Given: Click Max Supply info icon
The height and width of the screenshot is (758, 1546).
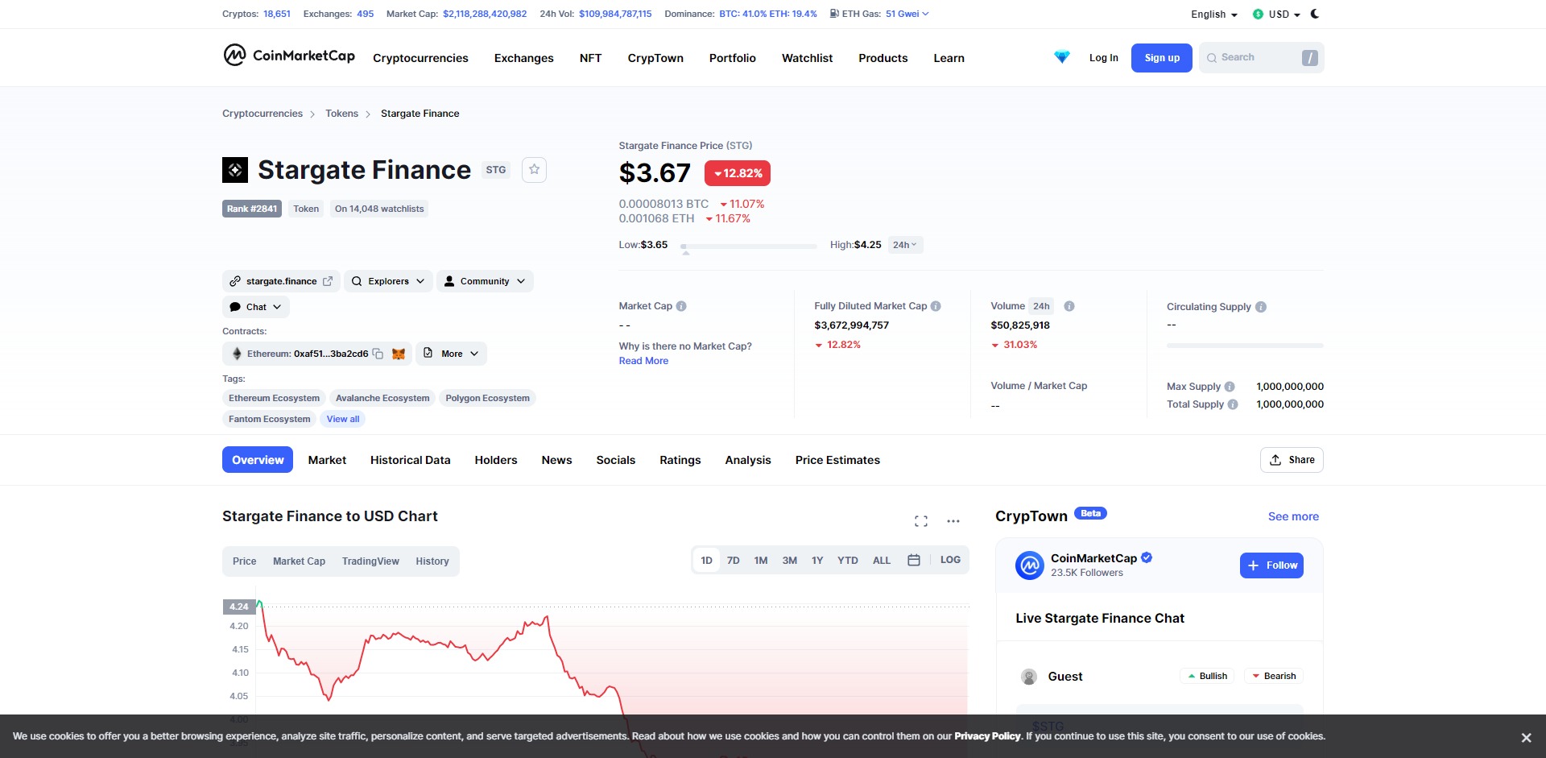Looking at the screenshot, I should [x=1230, y=387].
